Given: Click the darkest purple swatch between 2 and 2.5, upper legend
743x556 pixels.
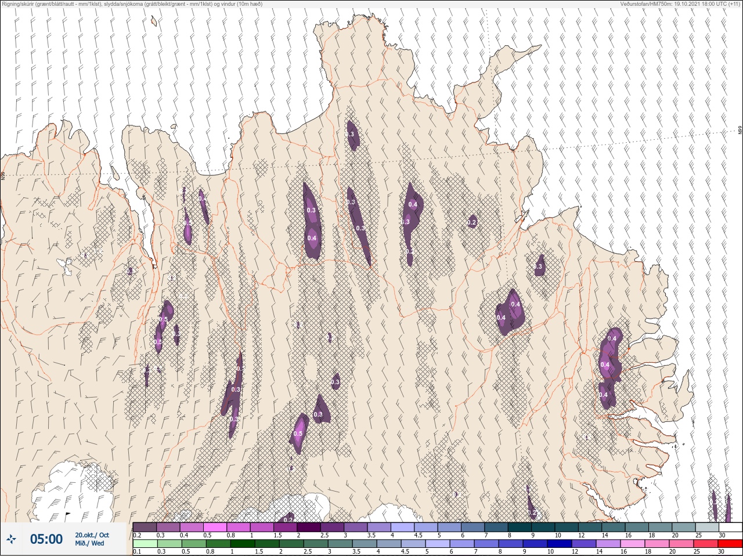Looking at the screenshot, I should tap(309, 528).
